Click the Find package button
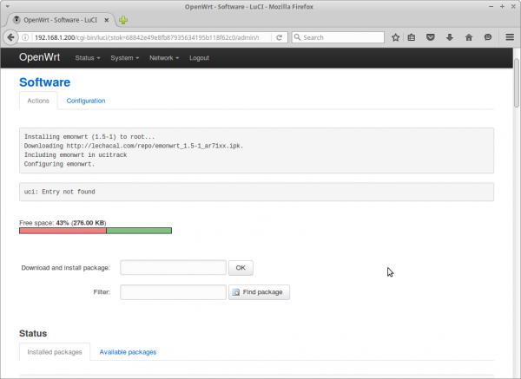 [259, 292]
